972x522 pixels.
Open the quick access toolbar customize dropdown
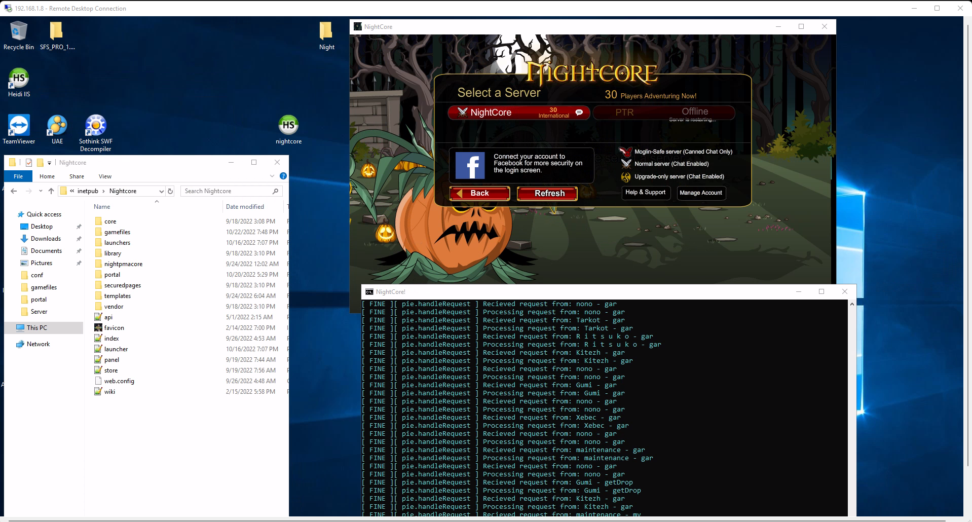coord(49,163)
